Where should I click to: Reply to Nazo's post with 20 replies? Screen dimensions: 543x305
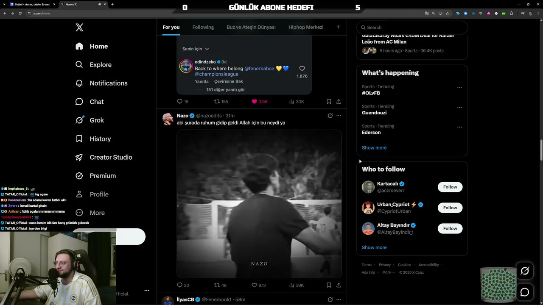[183, 285]
